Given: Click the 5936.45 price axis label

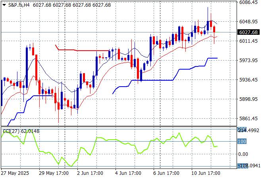Looking at the screenshot, I should 249,80.
